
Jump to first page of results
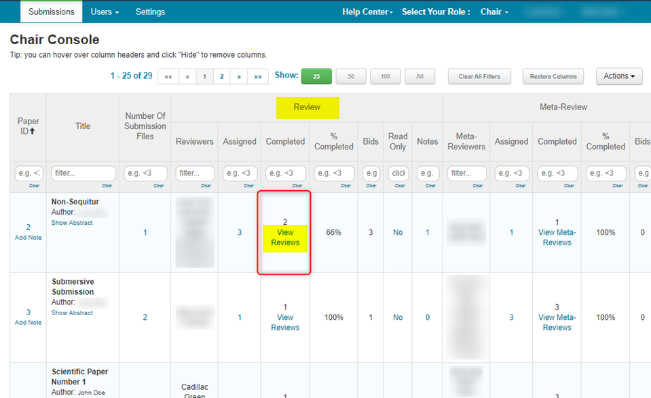click(168, 77)
